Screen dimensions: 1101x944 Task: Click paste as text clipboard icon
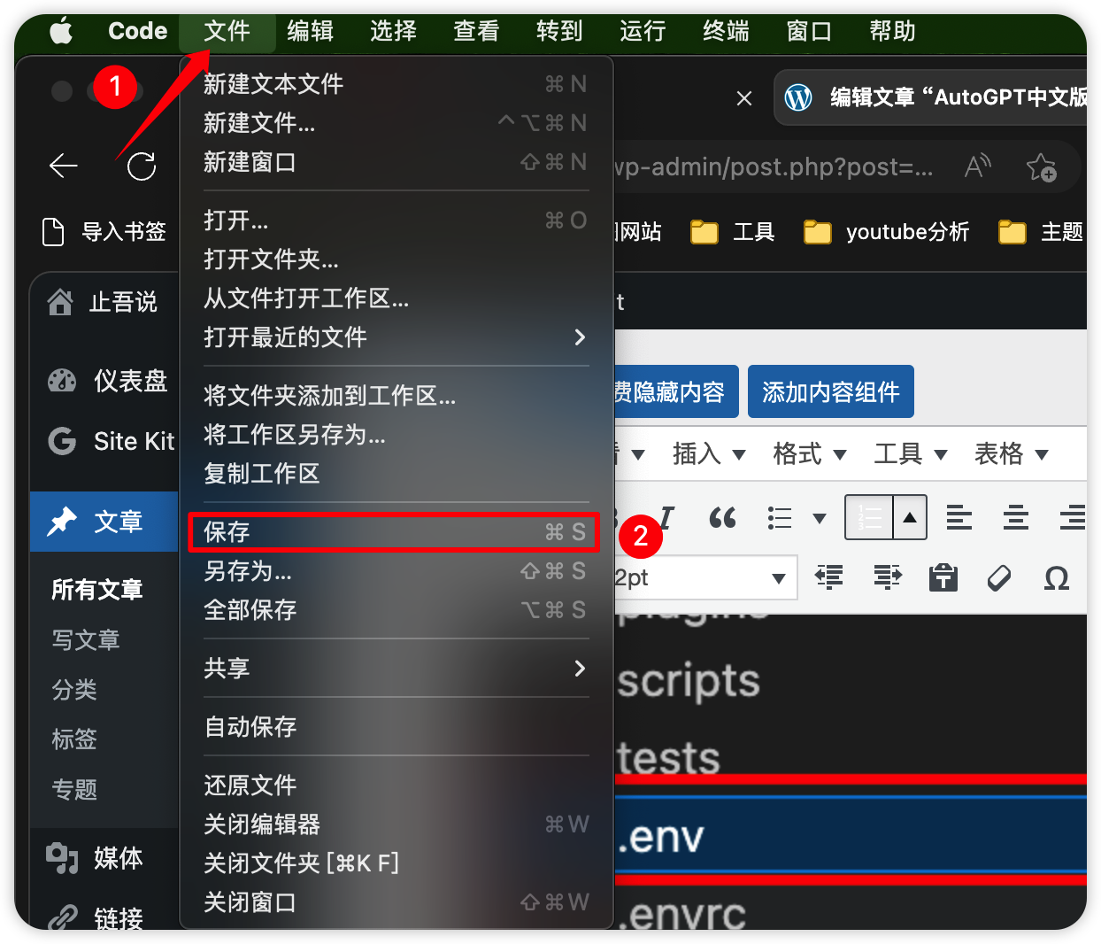[943, 577]
